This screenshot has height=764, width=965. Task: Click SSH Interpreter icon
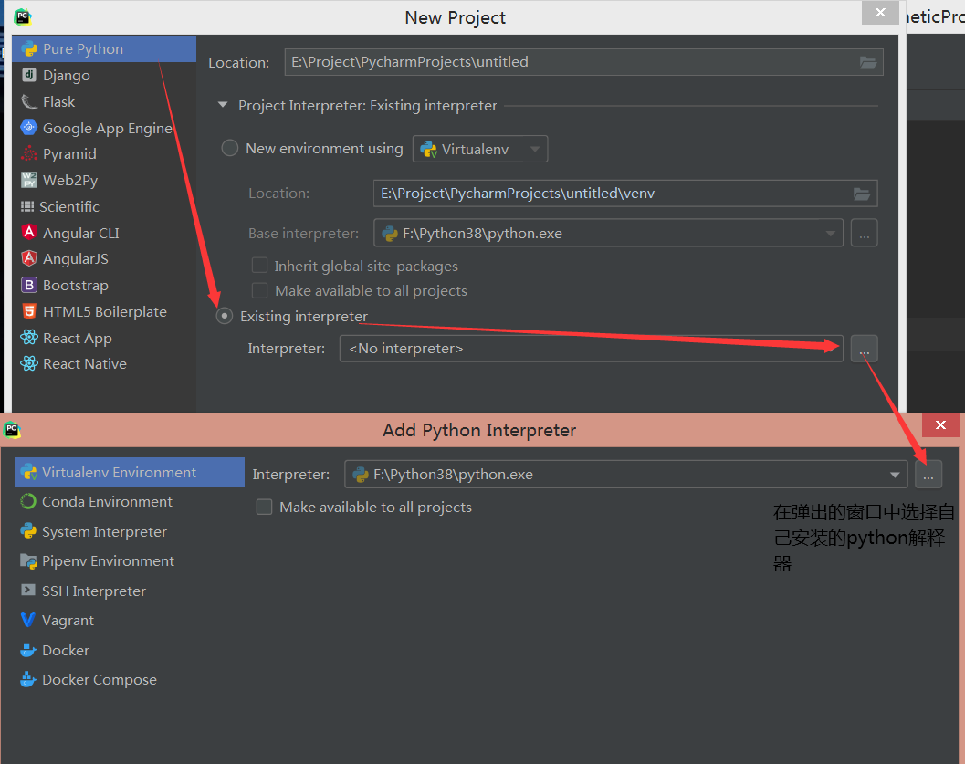(28, 590)
